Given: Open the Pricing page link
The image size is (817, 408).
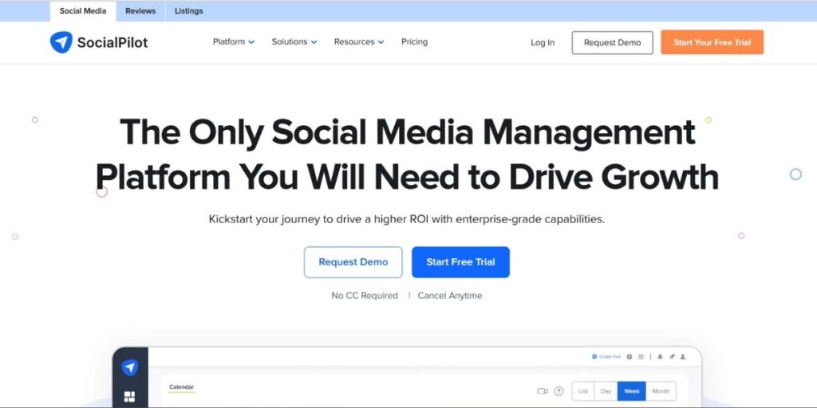Looking at the screenshot, I should point(414,42).
